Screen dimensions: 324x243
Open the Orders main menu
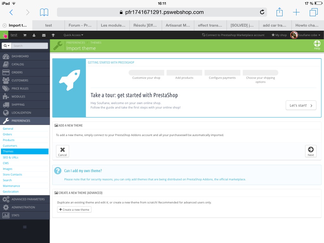25,72
